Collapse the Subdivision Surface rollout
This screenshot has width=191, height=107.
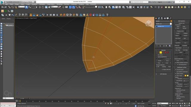181,67
